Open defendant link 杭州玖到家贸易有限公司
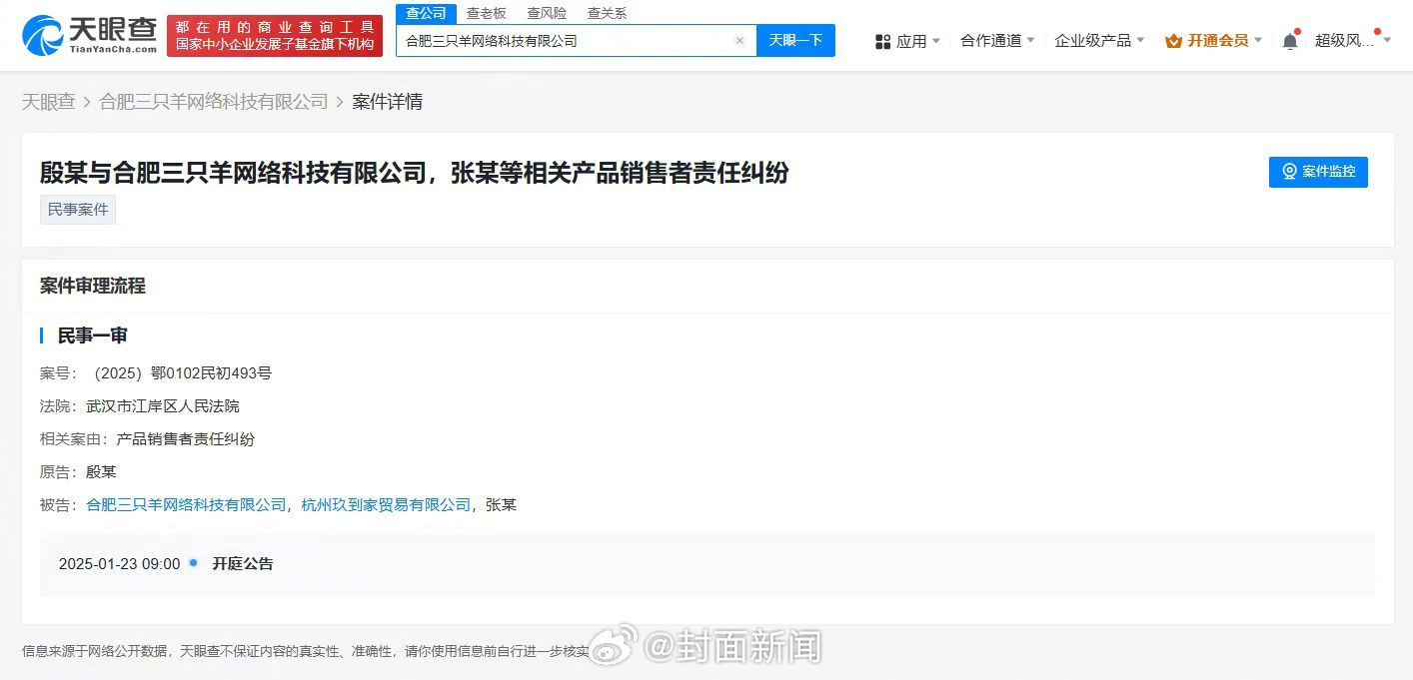The image size is (1413, 680). click(386, 505)
